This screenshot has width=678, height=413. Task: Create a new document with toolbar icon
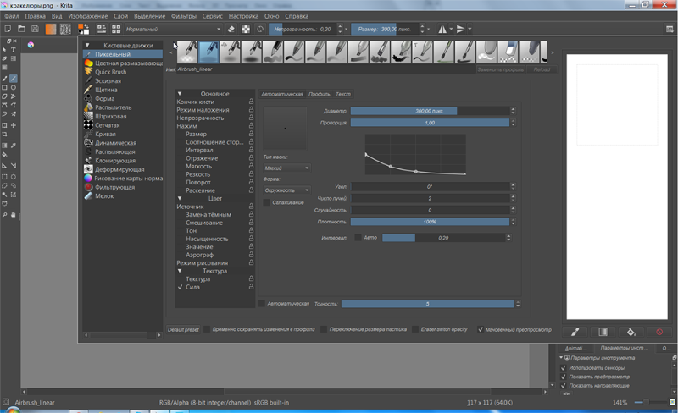click(x=8, y=29)
